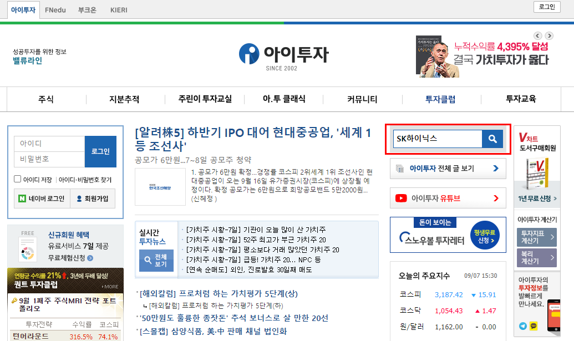The height and width of the screenshot is (341, 574).
Task: Click the 무료체험신청 arrow icon
Action: 90,258
